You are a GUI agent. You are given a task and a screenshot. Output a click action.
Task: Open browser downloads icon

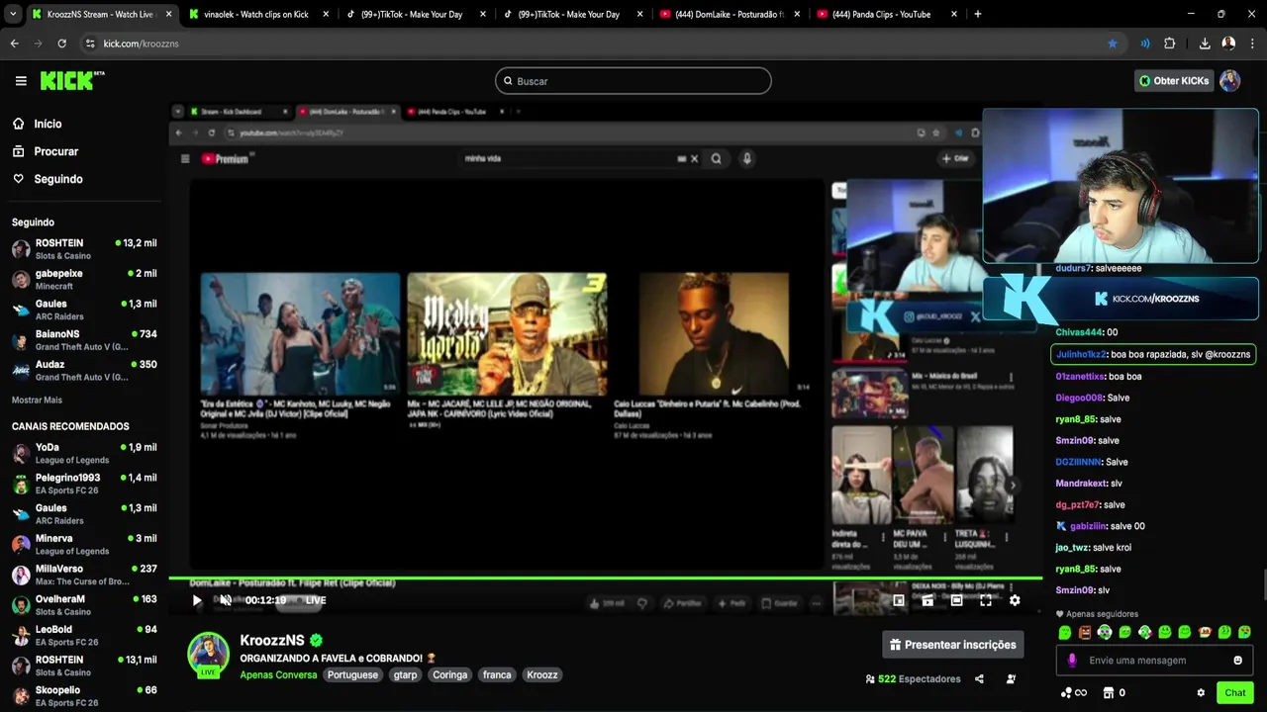1205,44
